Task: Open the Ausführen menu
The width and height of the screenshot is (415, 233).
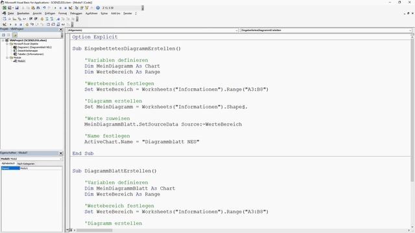Action: click(x=91, y=13)
